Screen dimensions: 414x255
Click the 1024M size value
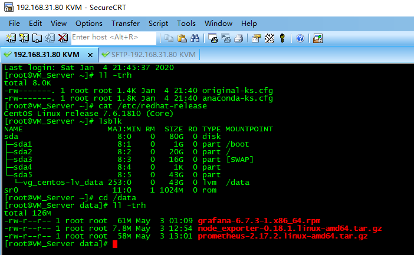tap(171, 190)
